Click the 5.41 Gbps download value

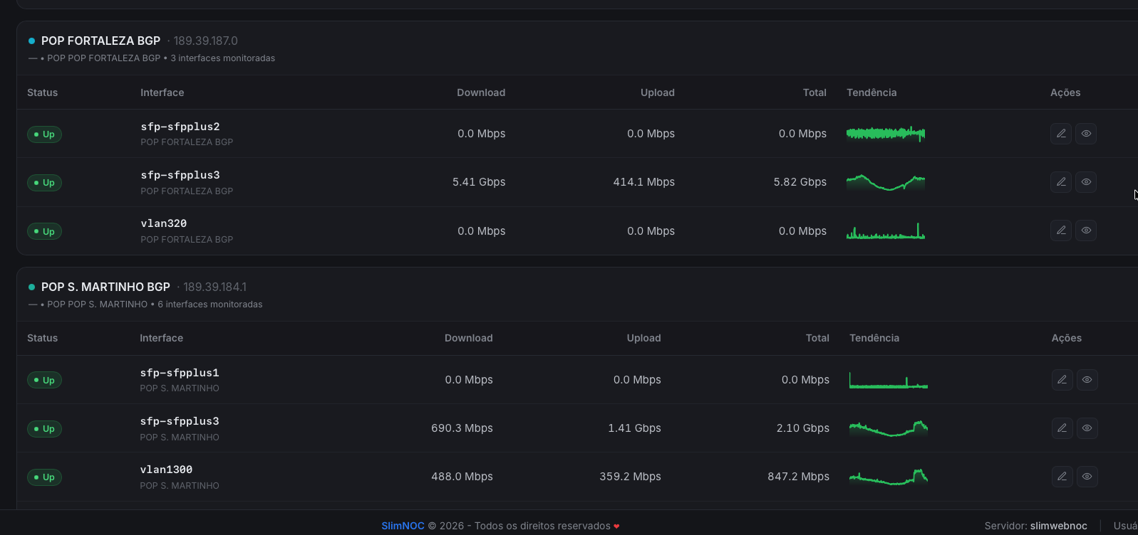[x=479, y=182]
